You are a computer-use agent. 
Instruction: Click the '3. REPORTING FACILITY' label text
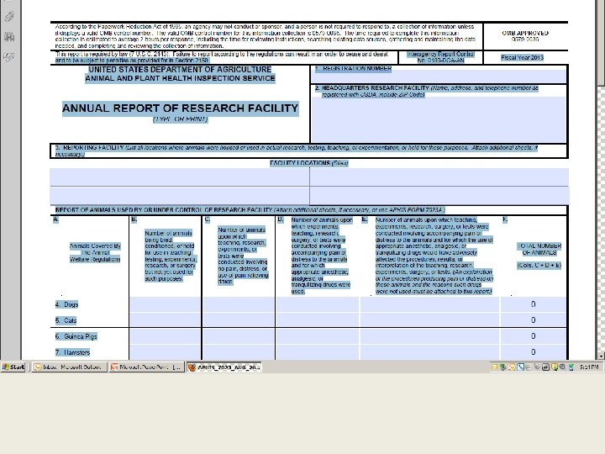pos(90,147)
